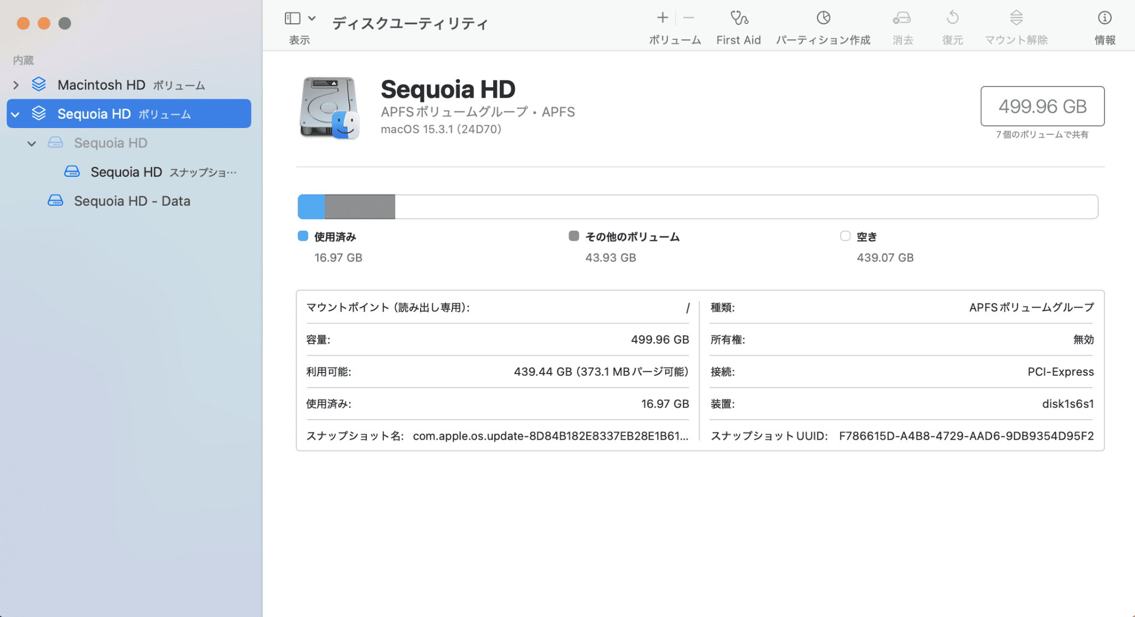Viewport: 1135px width, 617px height.
Task: Click the blue 使用済み legend swatch
Action: (303, 236)
